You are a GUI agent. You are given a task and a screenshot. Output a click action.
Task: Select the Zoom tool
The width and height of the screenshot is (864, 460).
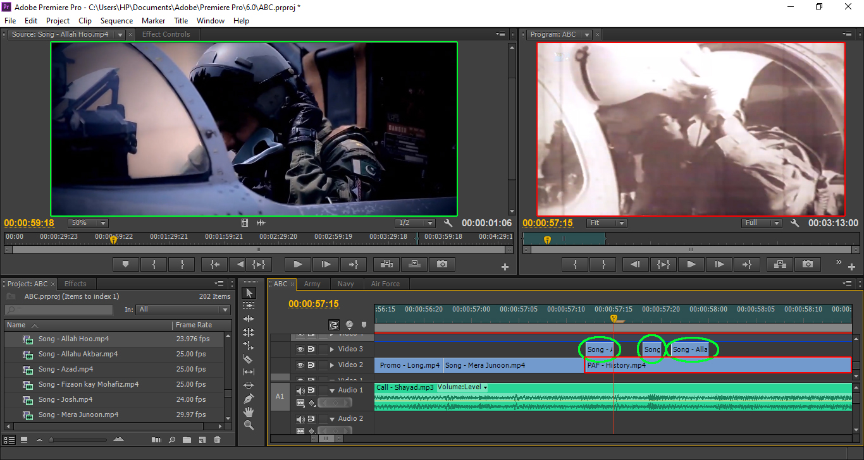tap(249, 425)
